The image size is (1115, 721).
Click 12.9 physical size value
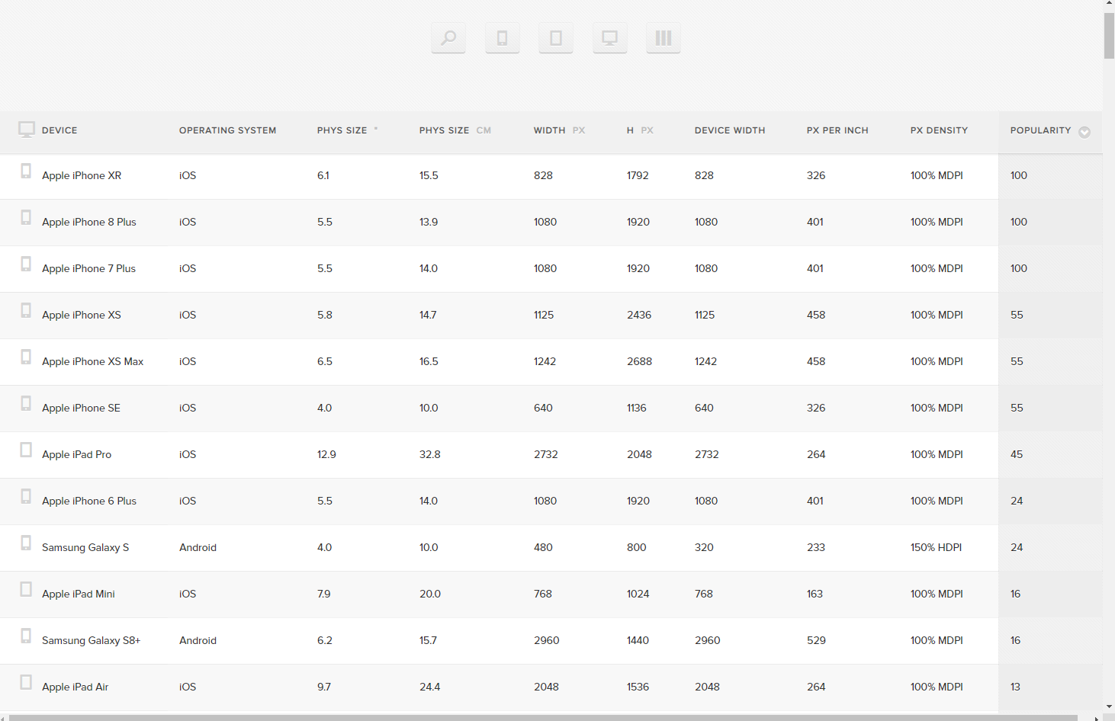tap(326, 454)
